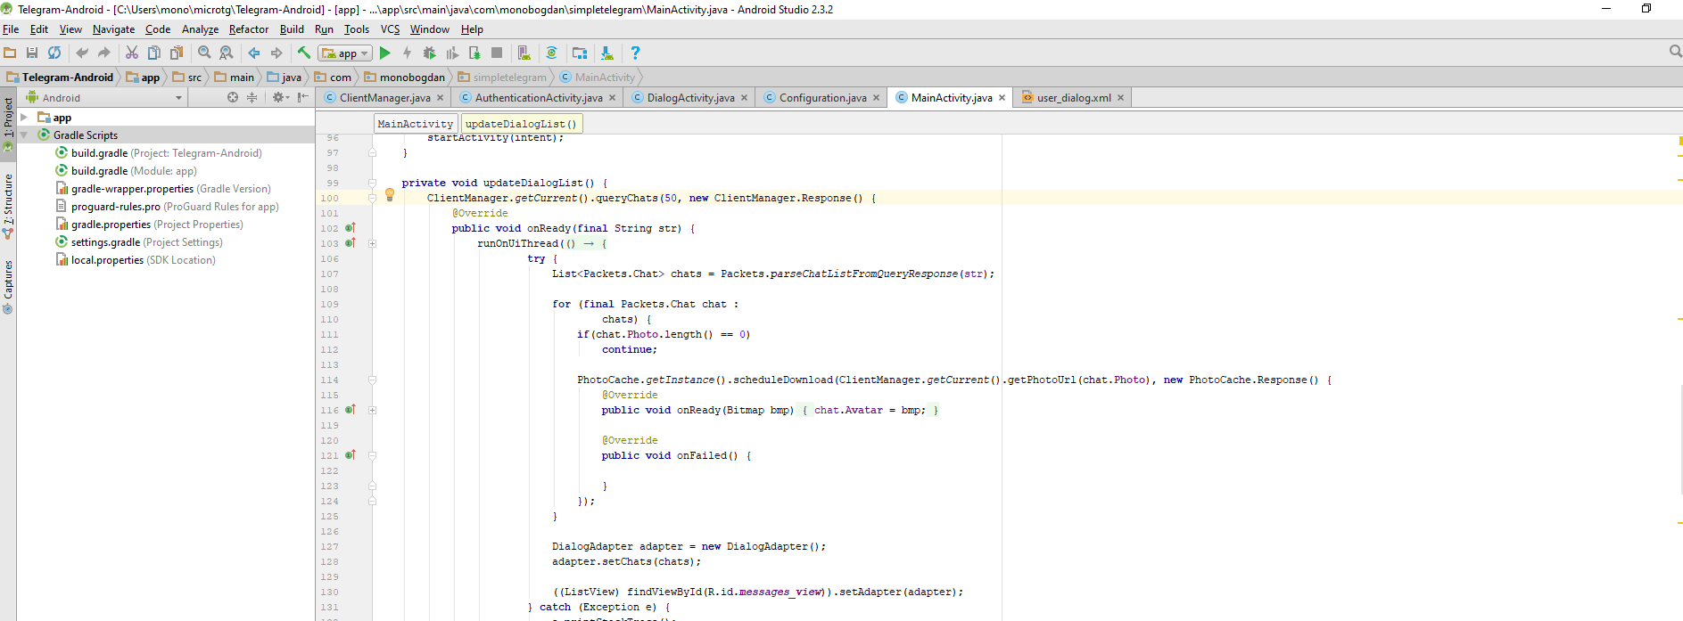Click the hide project panel icon
This screenshot has height=621, width=1683.
click(303, 97)
